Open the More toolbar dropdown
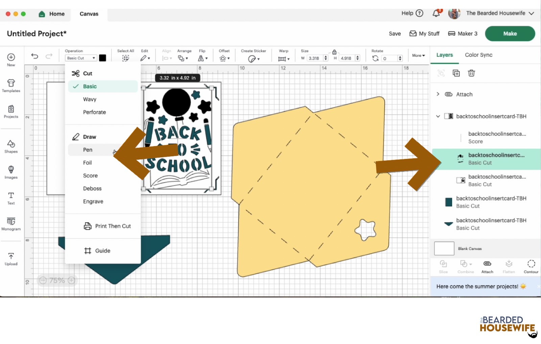The width and height of the screenshot is (541, 344). click(418, 55)
